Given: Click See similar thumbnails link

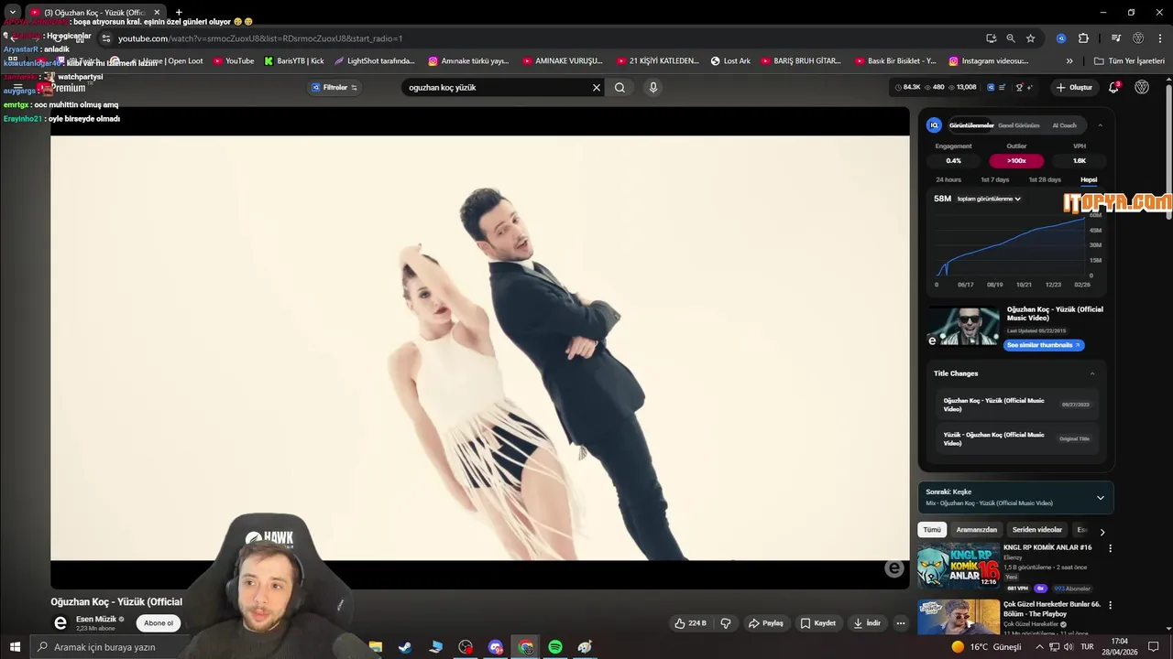Looking at the screenshot, I should point(1044,345).
